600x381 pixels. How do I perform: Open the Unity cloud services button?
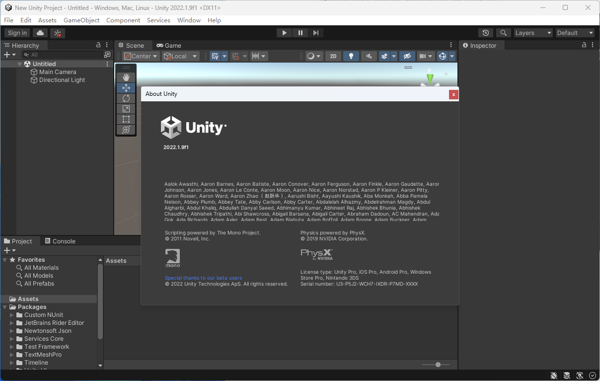tap(40, 33)
